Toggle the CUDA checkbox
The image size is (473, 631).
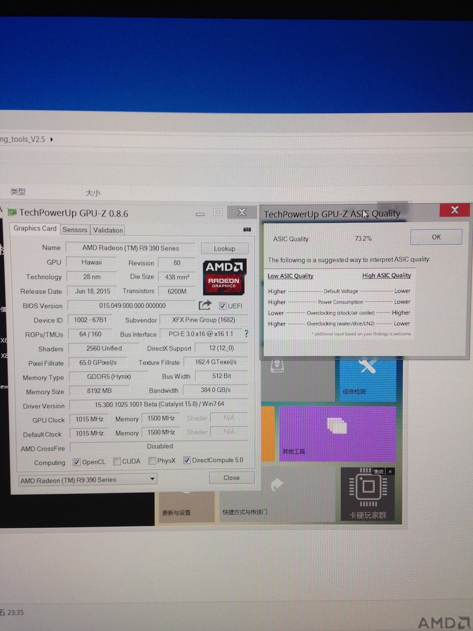(x=117, y=461)
